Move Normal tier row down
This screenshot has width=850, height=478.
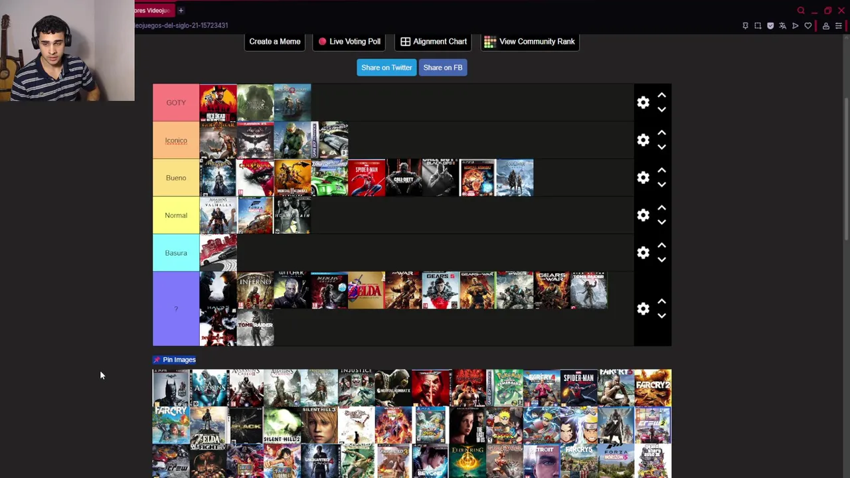tap(661, 222)
